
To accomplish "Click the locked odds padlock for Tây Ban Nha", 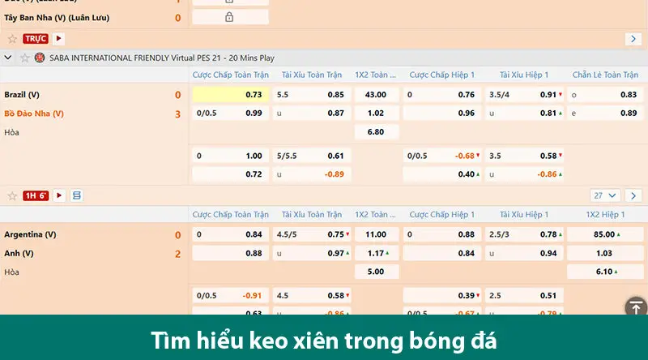I will pos(229,17).
